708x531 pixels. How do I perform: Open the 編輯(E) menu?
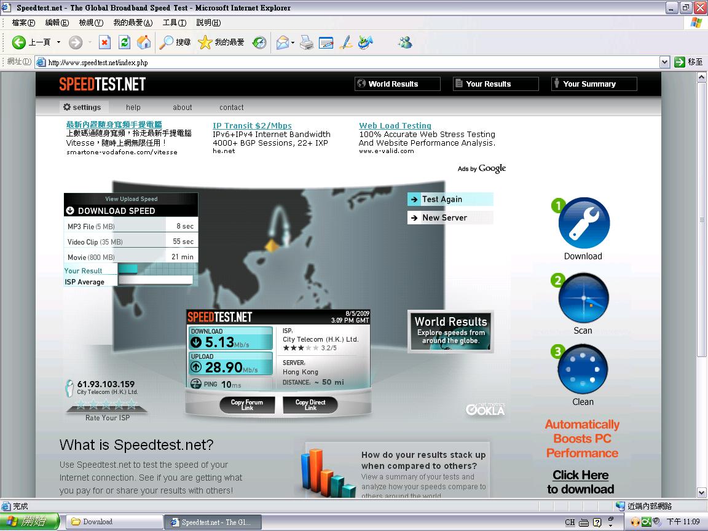click(x=57, y=23)
